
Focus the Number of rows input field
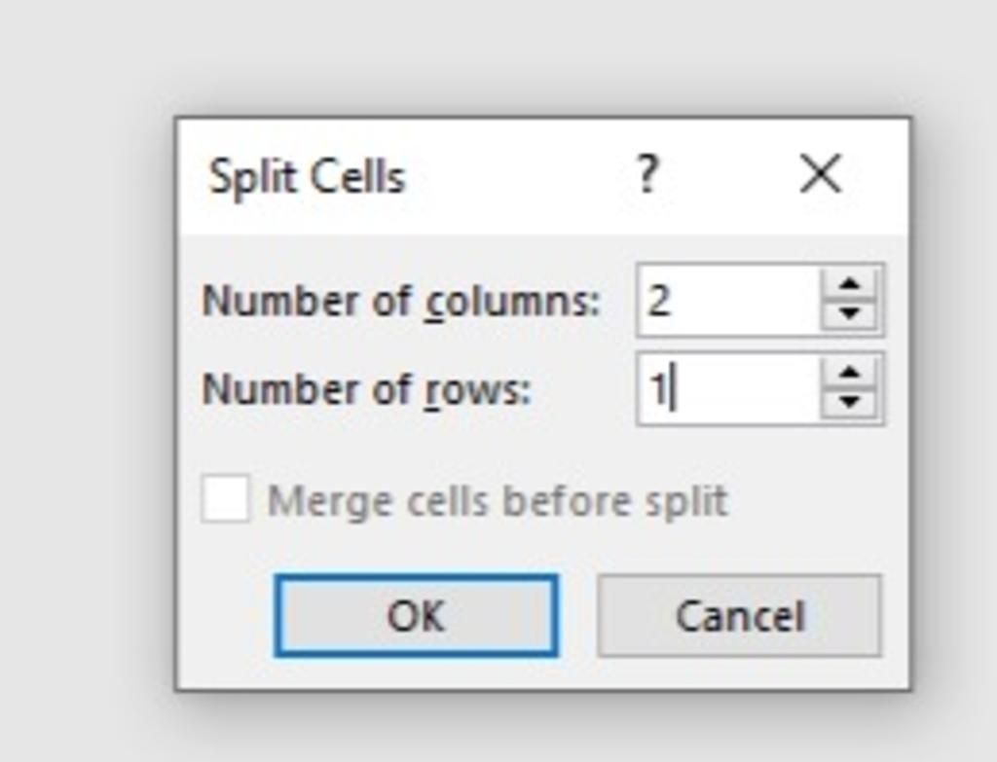pos(728,388)
